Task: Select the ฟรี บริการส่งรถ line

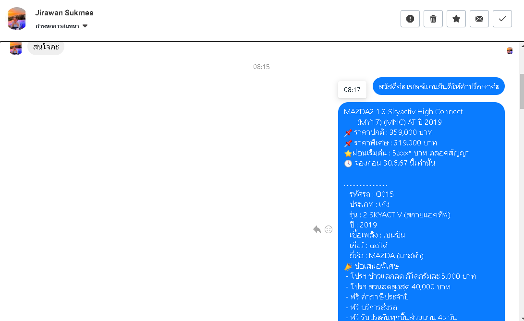Action: tap(372, 307)
